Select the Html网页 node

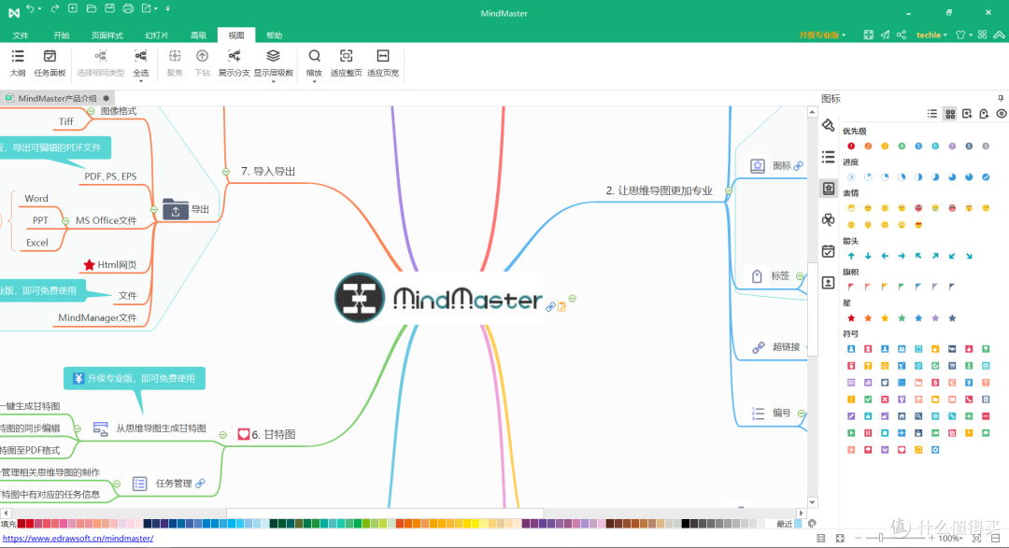coord(110,264)
